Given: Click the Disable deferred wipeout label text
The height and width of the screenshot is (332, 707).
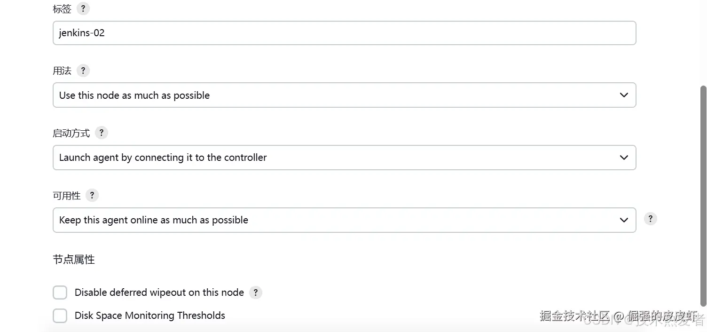Looking at the screenshot, I should click(159, 292).
